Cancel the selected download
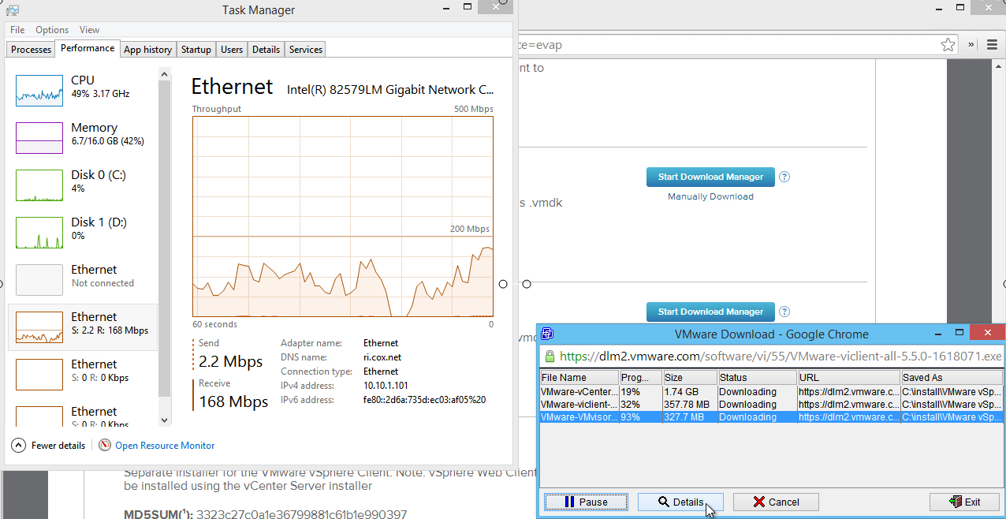The width and height of the screenshot is (1006, 519). [x=776, y=502]
